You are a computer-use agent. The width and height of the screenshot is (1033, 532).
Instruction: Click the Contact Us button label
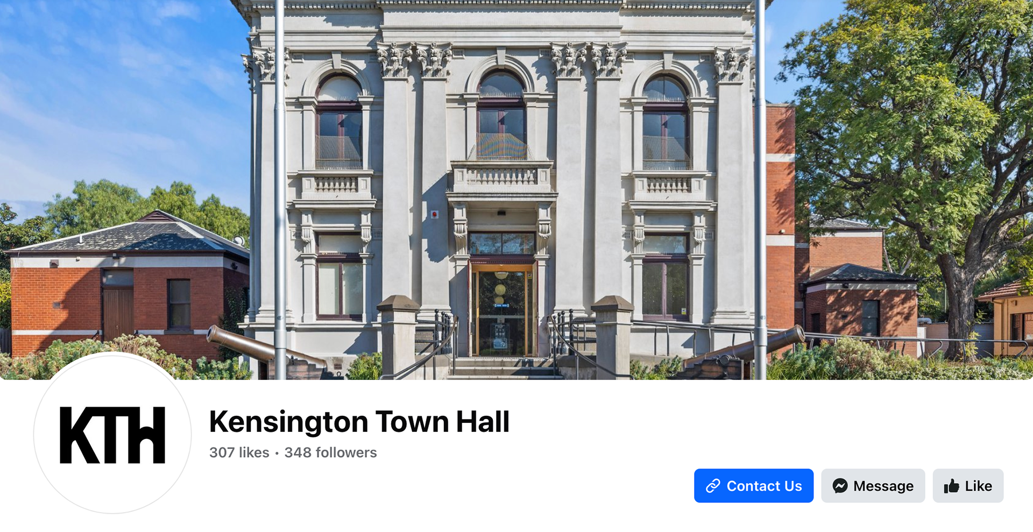point(764,486)
